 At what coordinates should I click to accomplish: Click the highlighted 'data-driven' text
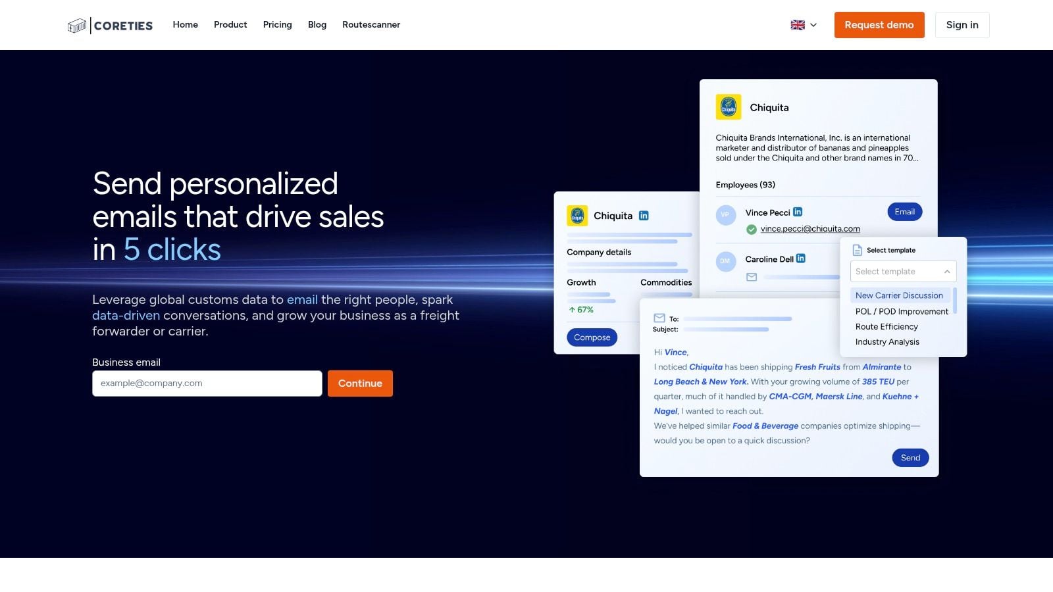pos(126,315)
